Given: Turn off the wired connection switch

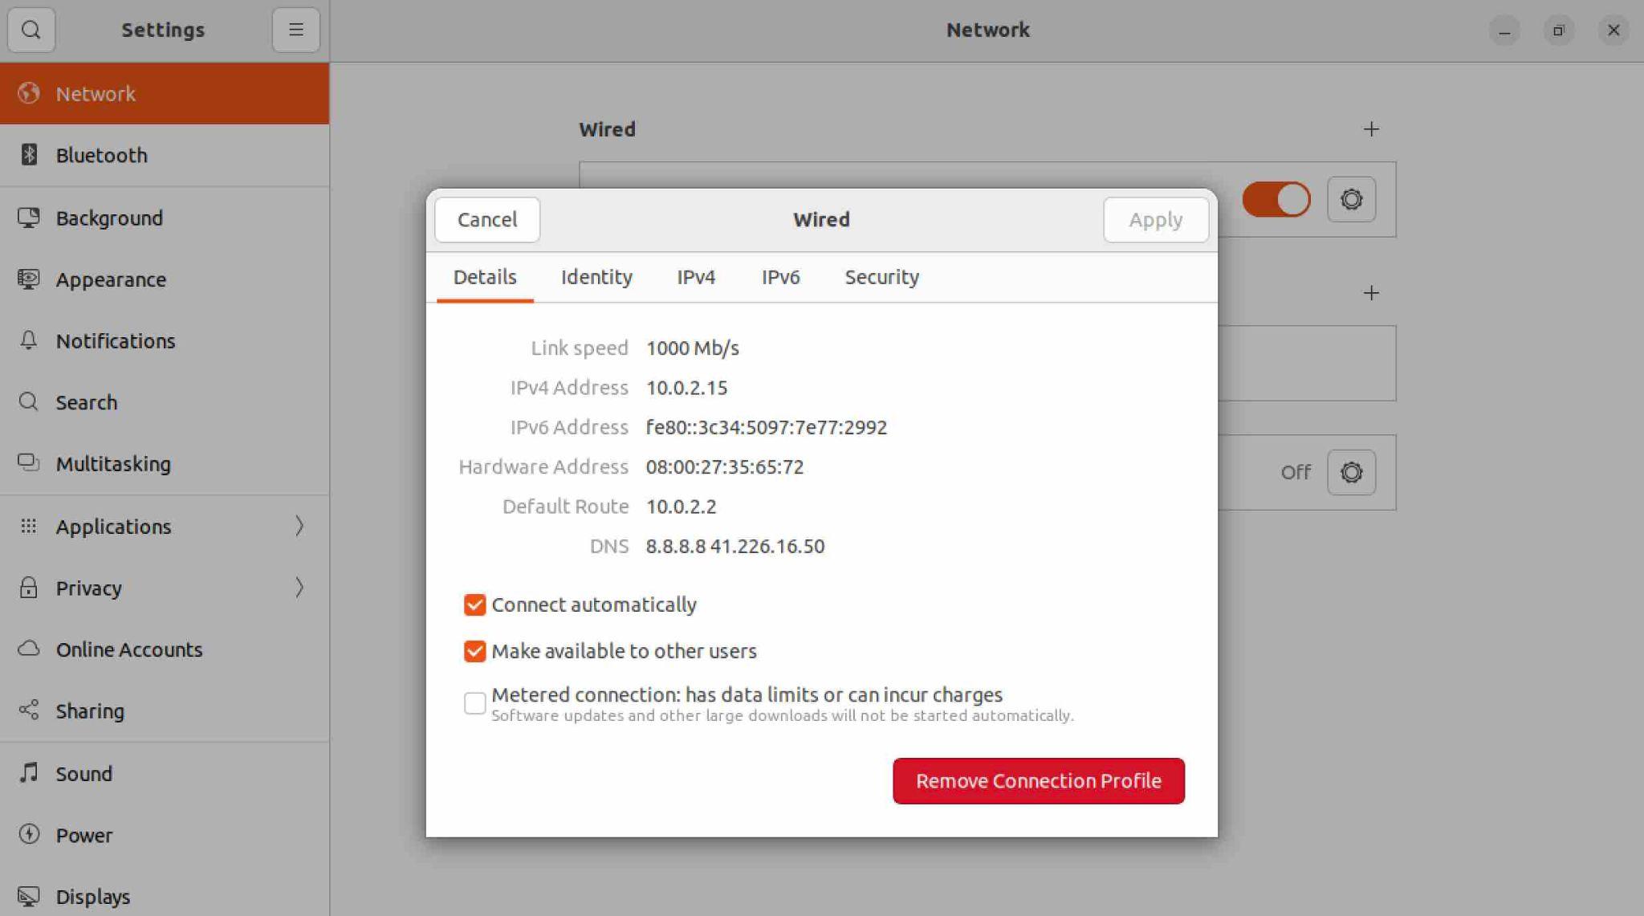Looking at the screenshot, I should pyautogui.click(x=1276, y=199).
